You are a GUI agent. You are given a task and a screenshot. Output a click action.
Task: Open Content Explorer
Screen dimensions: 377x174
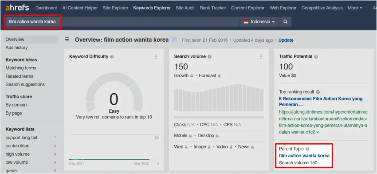tap(248, 8)
